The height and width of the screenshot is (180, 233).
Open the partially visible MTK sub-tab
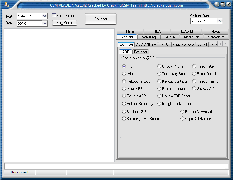[x=214, y=44]
